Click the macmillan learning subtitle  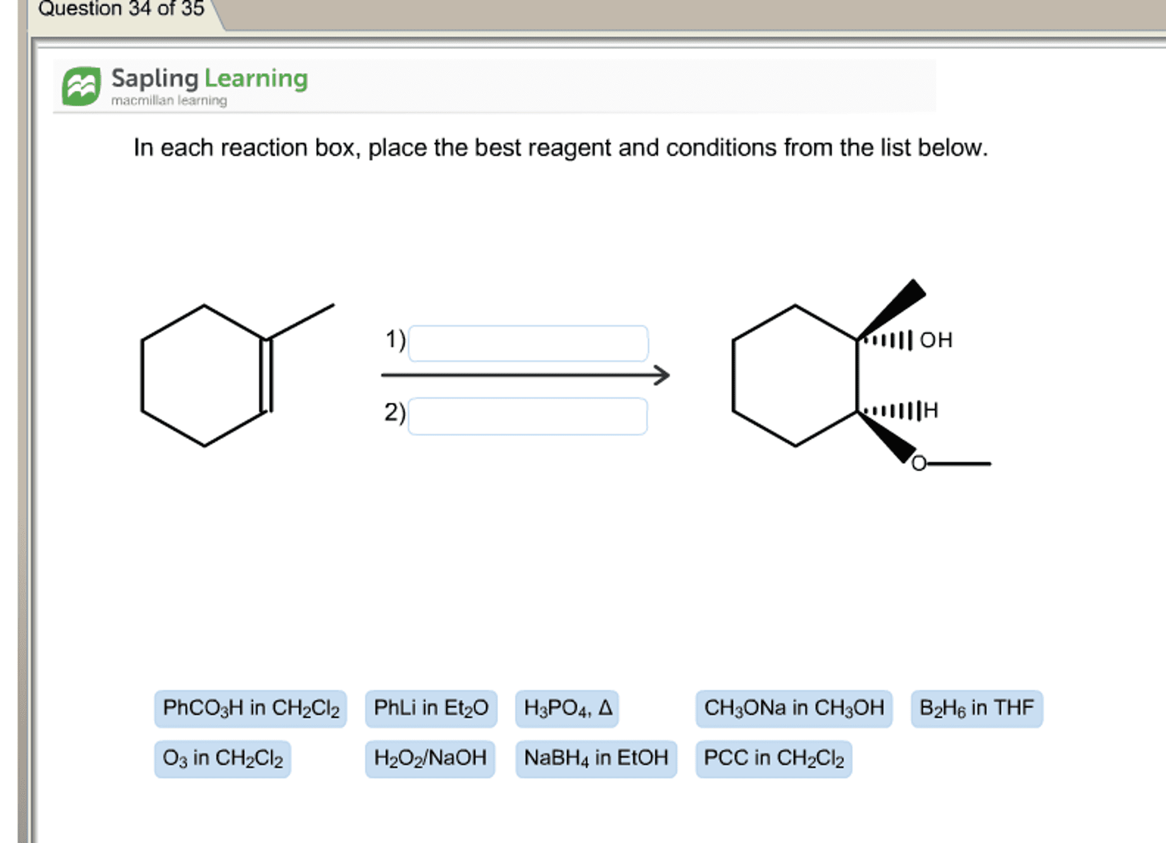(169, 101)
